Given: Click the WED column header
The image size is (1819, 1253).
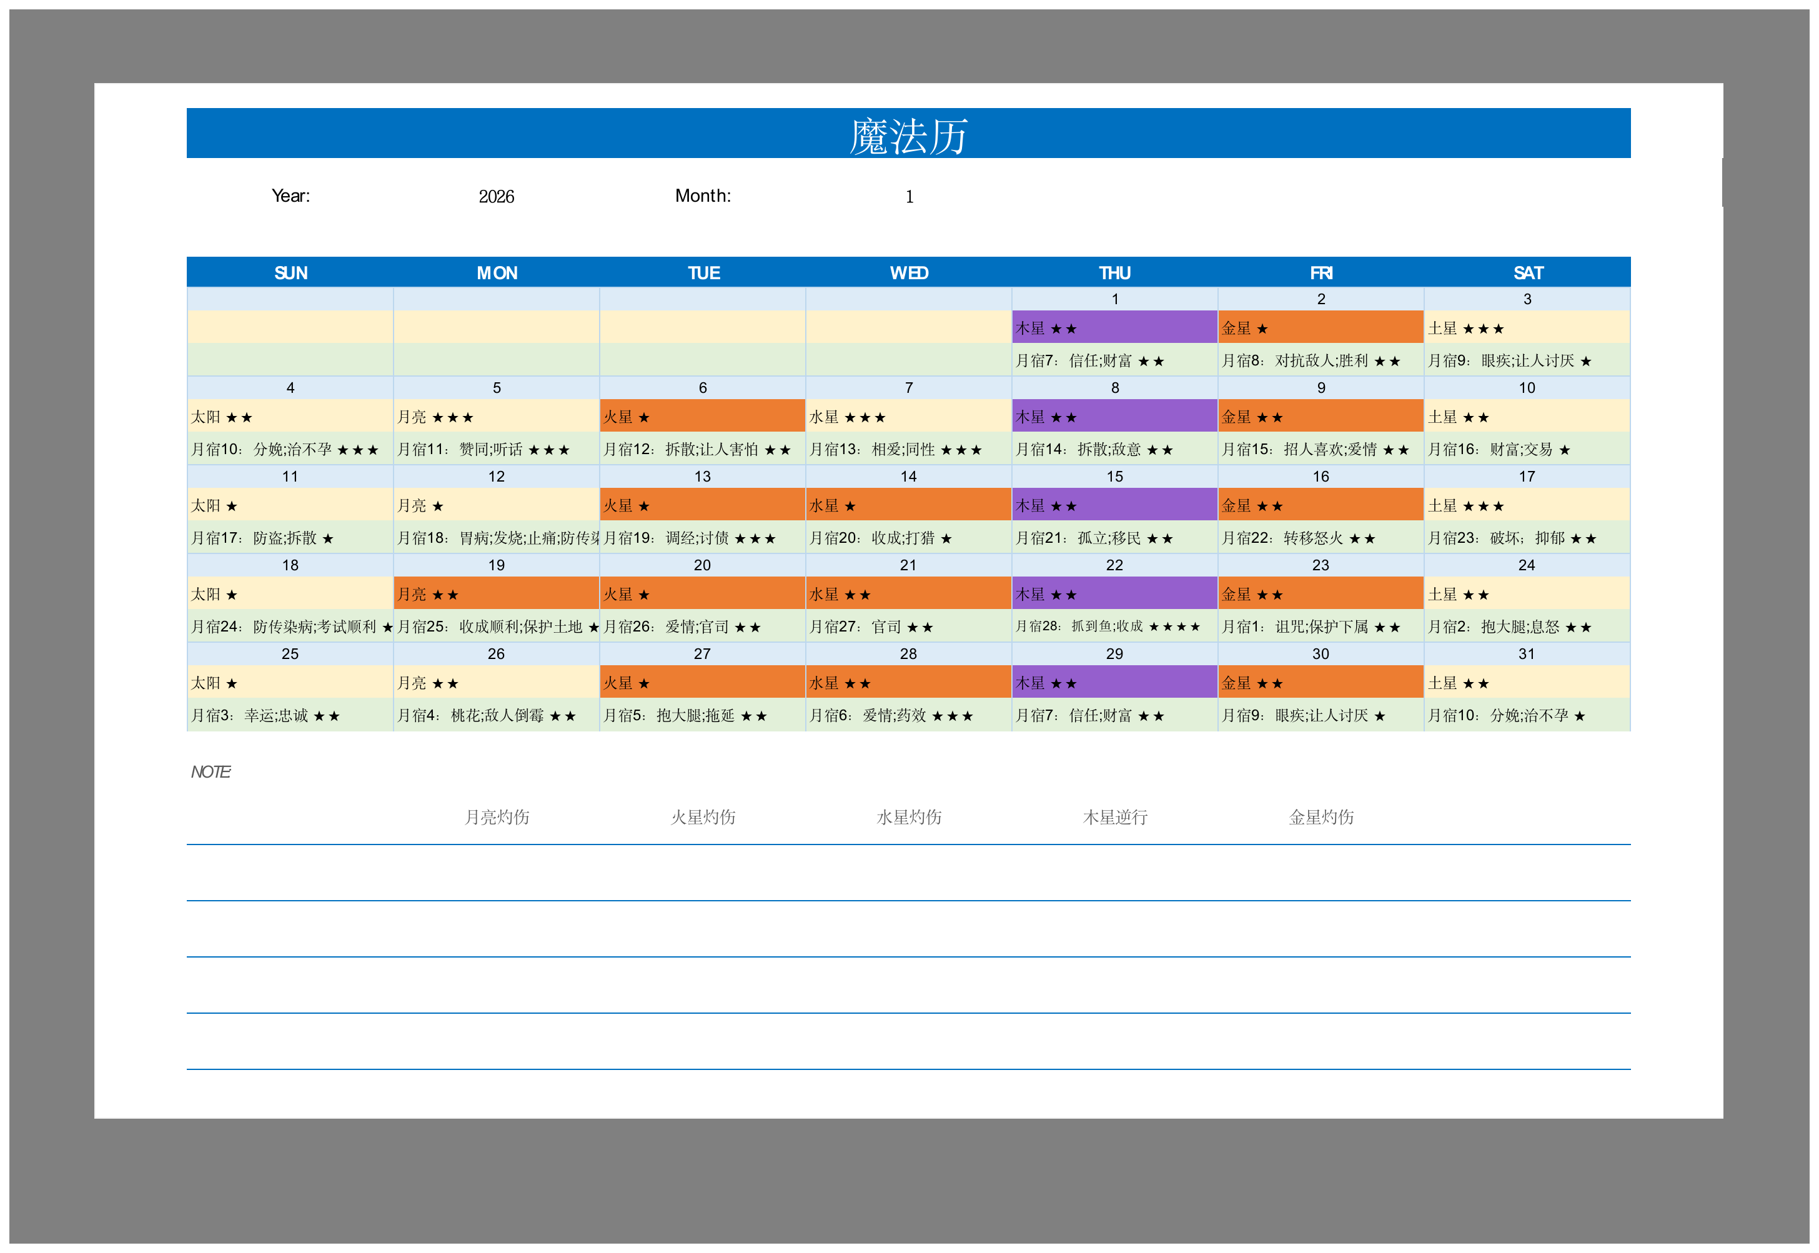Looking at the screenshot, I should 908,272.
